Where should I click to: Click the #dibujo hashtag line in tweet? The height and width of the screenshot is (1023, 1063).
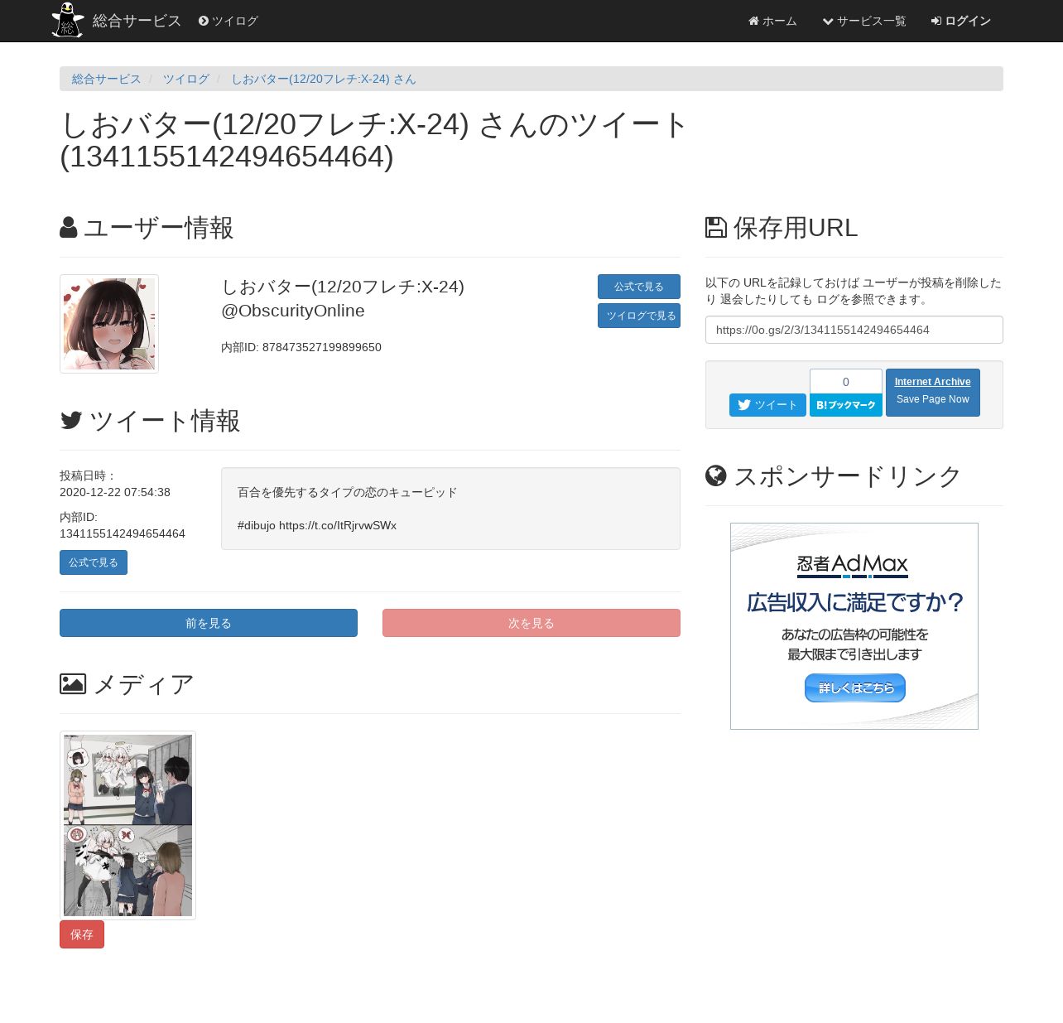317,525
